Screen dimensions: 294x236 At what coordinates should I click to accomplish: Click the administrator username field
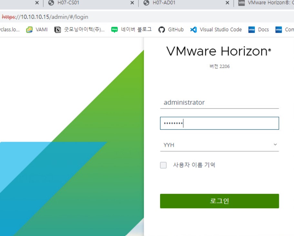pyautogui.click(x=219, y=103)
